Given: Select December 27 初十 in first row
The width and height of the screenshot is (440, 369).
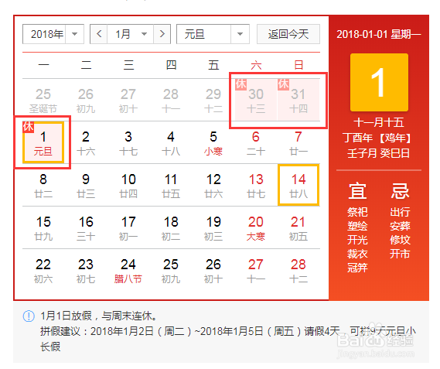Looking at the screenshot, I should point(128,100).
